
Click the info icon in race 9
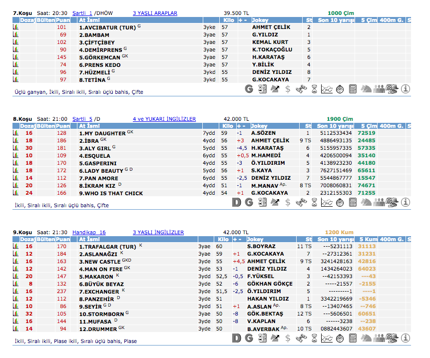coord(405,339)
